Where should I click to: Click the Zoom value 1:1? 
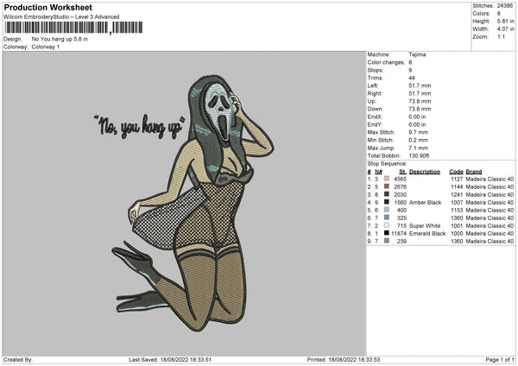(501, 37)
